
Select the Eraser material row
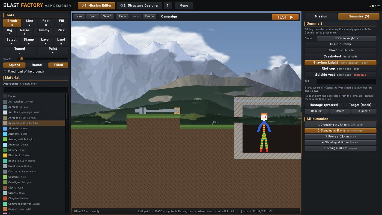[34, 96]
